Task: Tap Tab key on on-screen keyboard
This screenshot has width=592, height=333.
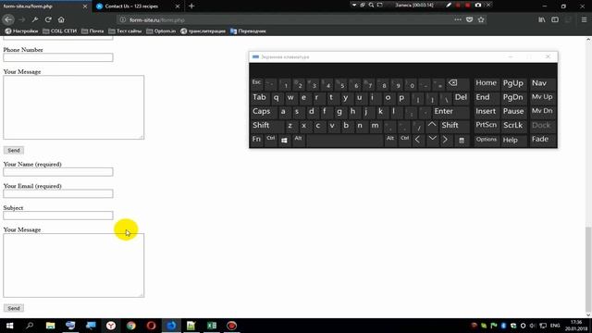Action: click(260, 97)
